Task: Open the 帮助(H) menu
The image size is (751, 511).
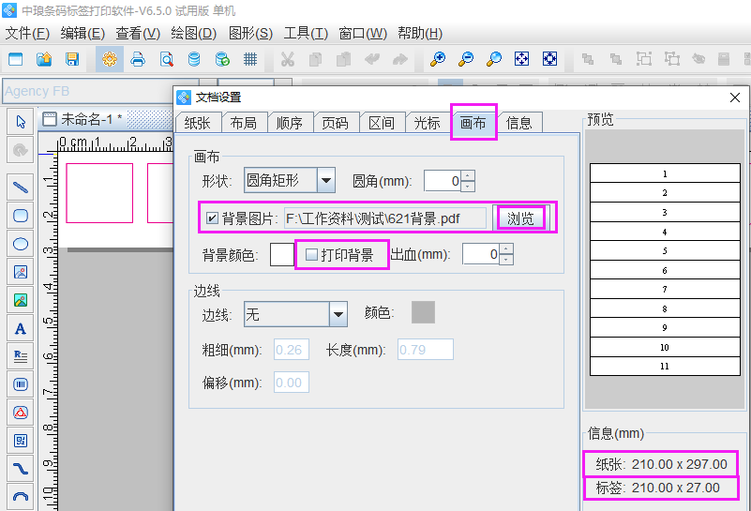Action: pos(419,33)
